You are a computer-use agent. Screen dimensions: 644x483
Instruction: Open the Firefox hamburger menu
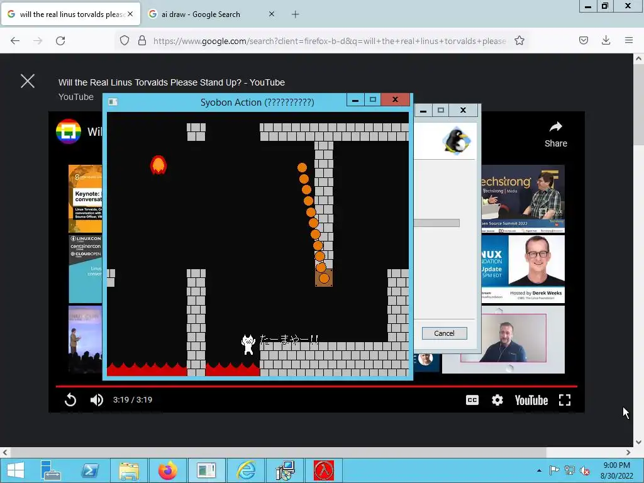tap(628, 41)
